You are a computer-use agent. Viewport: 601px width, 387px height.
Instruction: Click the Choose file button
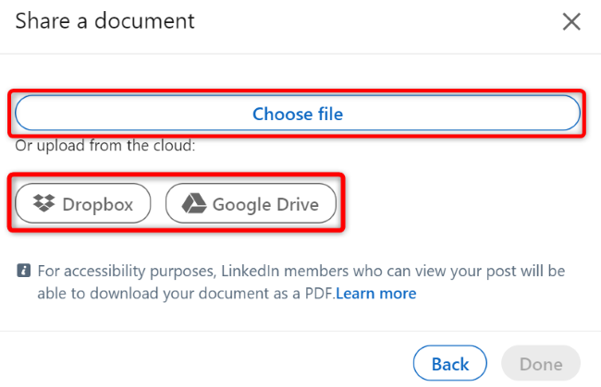(x=298, y=115)
